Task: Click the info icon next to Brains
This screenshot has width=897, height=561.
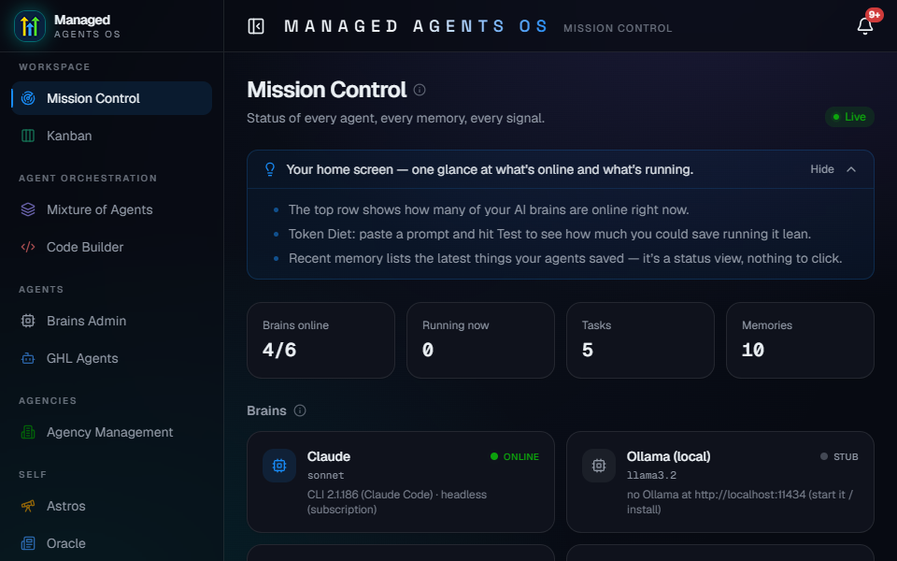Action: point(300,410)
